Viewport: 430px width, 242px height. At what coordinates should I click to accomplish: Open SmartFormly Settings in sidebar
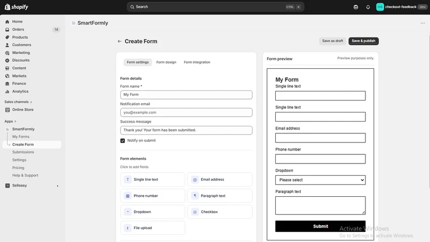(19, 160)
